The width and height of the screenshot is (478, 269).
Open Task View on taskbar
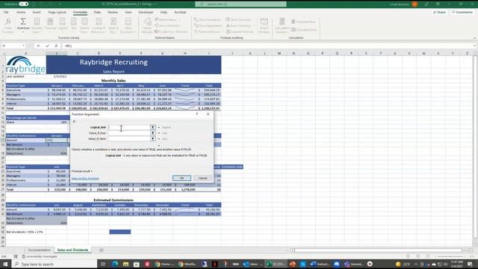(103, 264)
